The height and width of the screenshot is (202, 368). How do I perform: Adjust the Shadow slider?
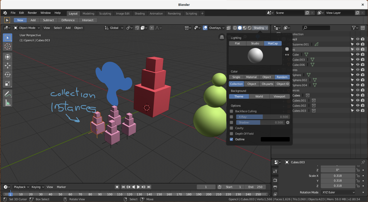point(260,122)
